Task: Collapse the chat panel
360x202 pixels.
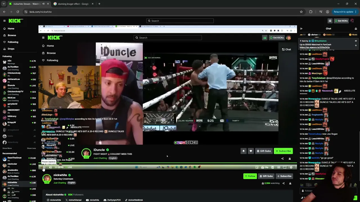Action: click(301, 29)
